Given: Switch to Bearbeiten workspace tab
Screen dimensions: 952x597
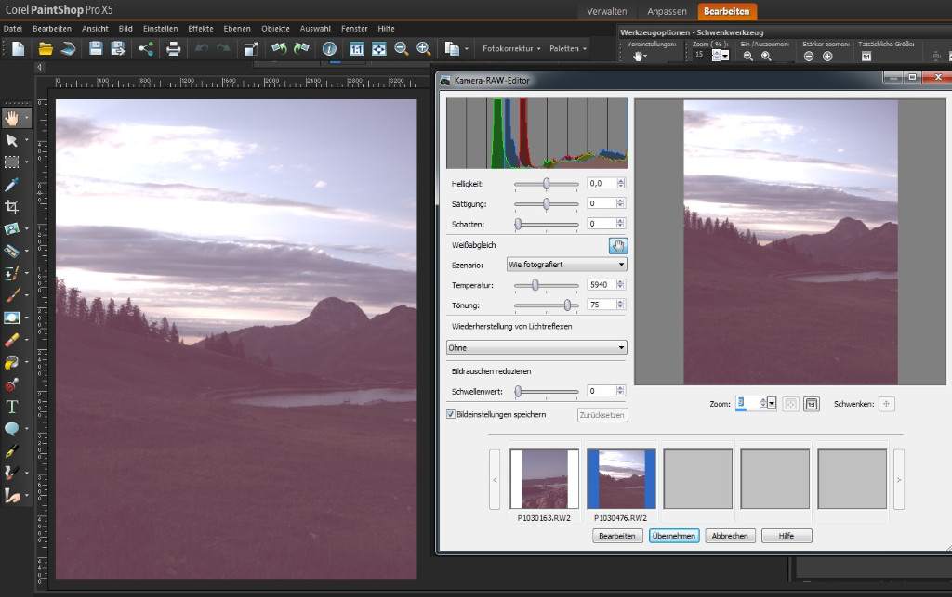Looking at the screenshot, I should point(727,11).
